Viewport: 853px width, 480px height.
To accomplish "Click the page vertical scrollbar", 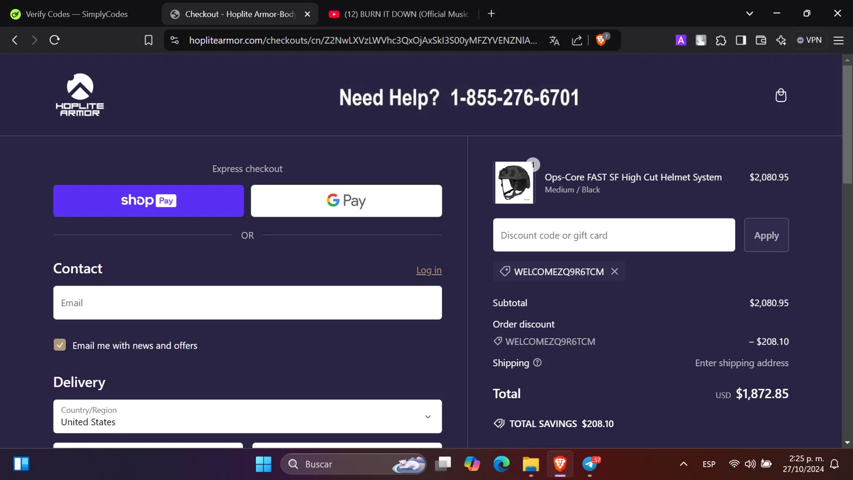I will pyautogui.click(x=847, y=125).
